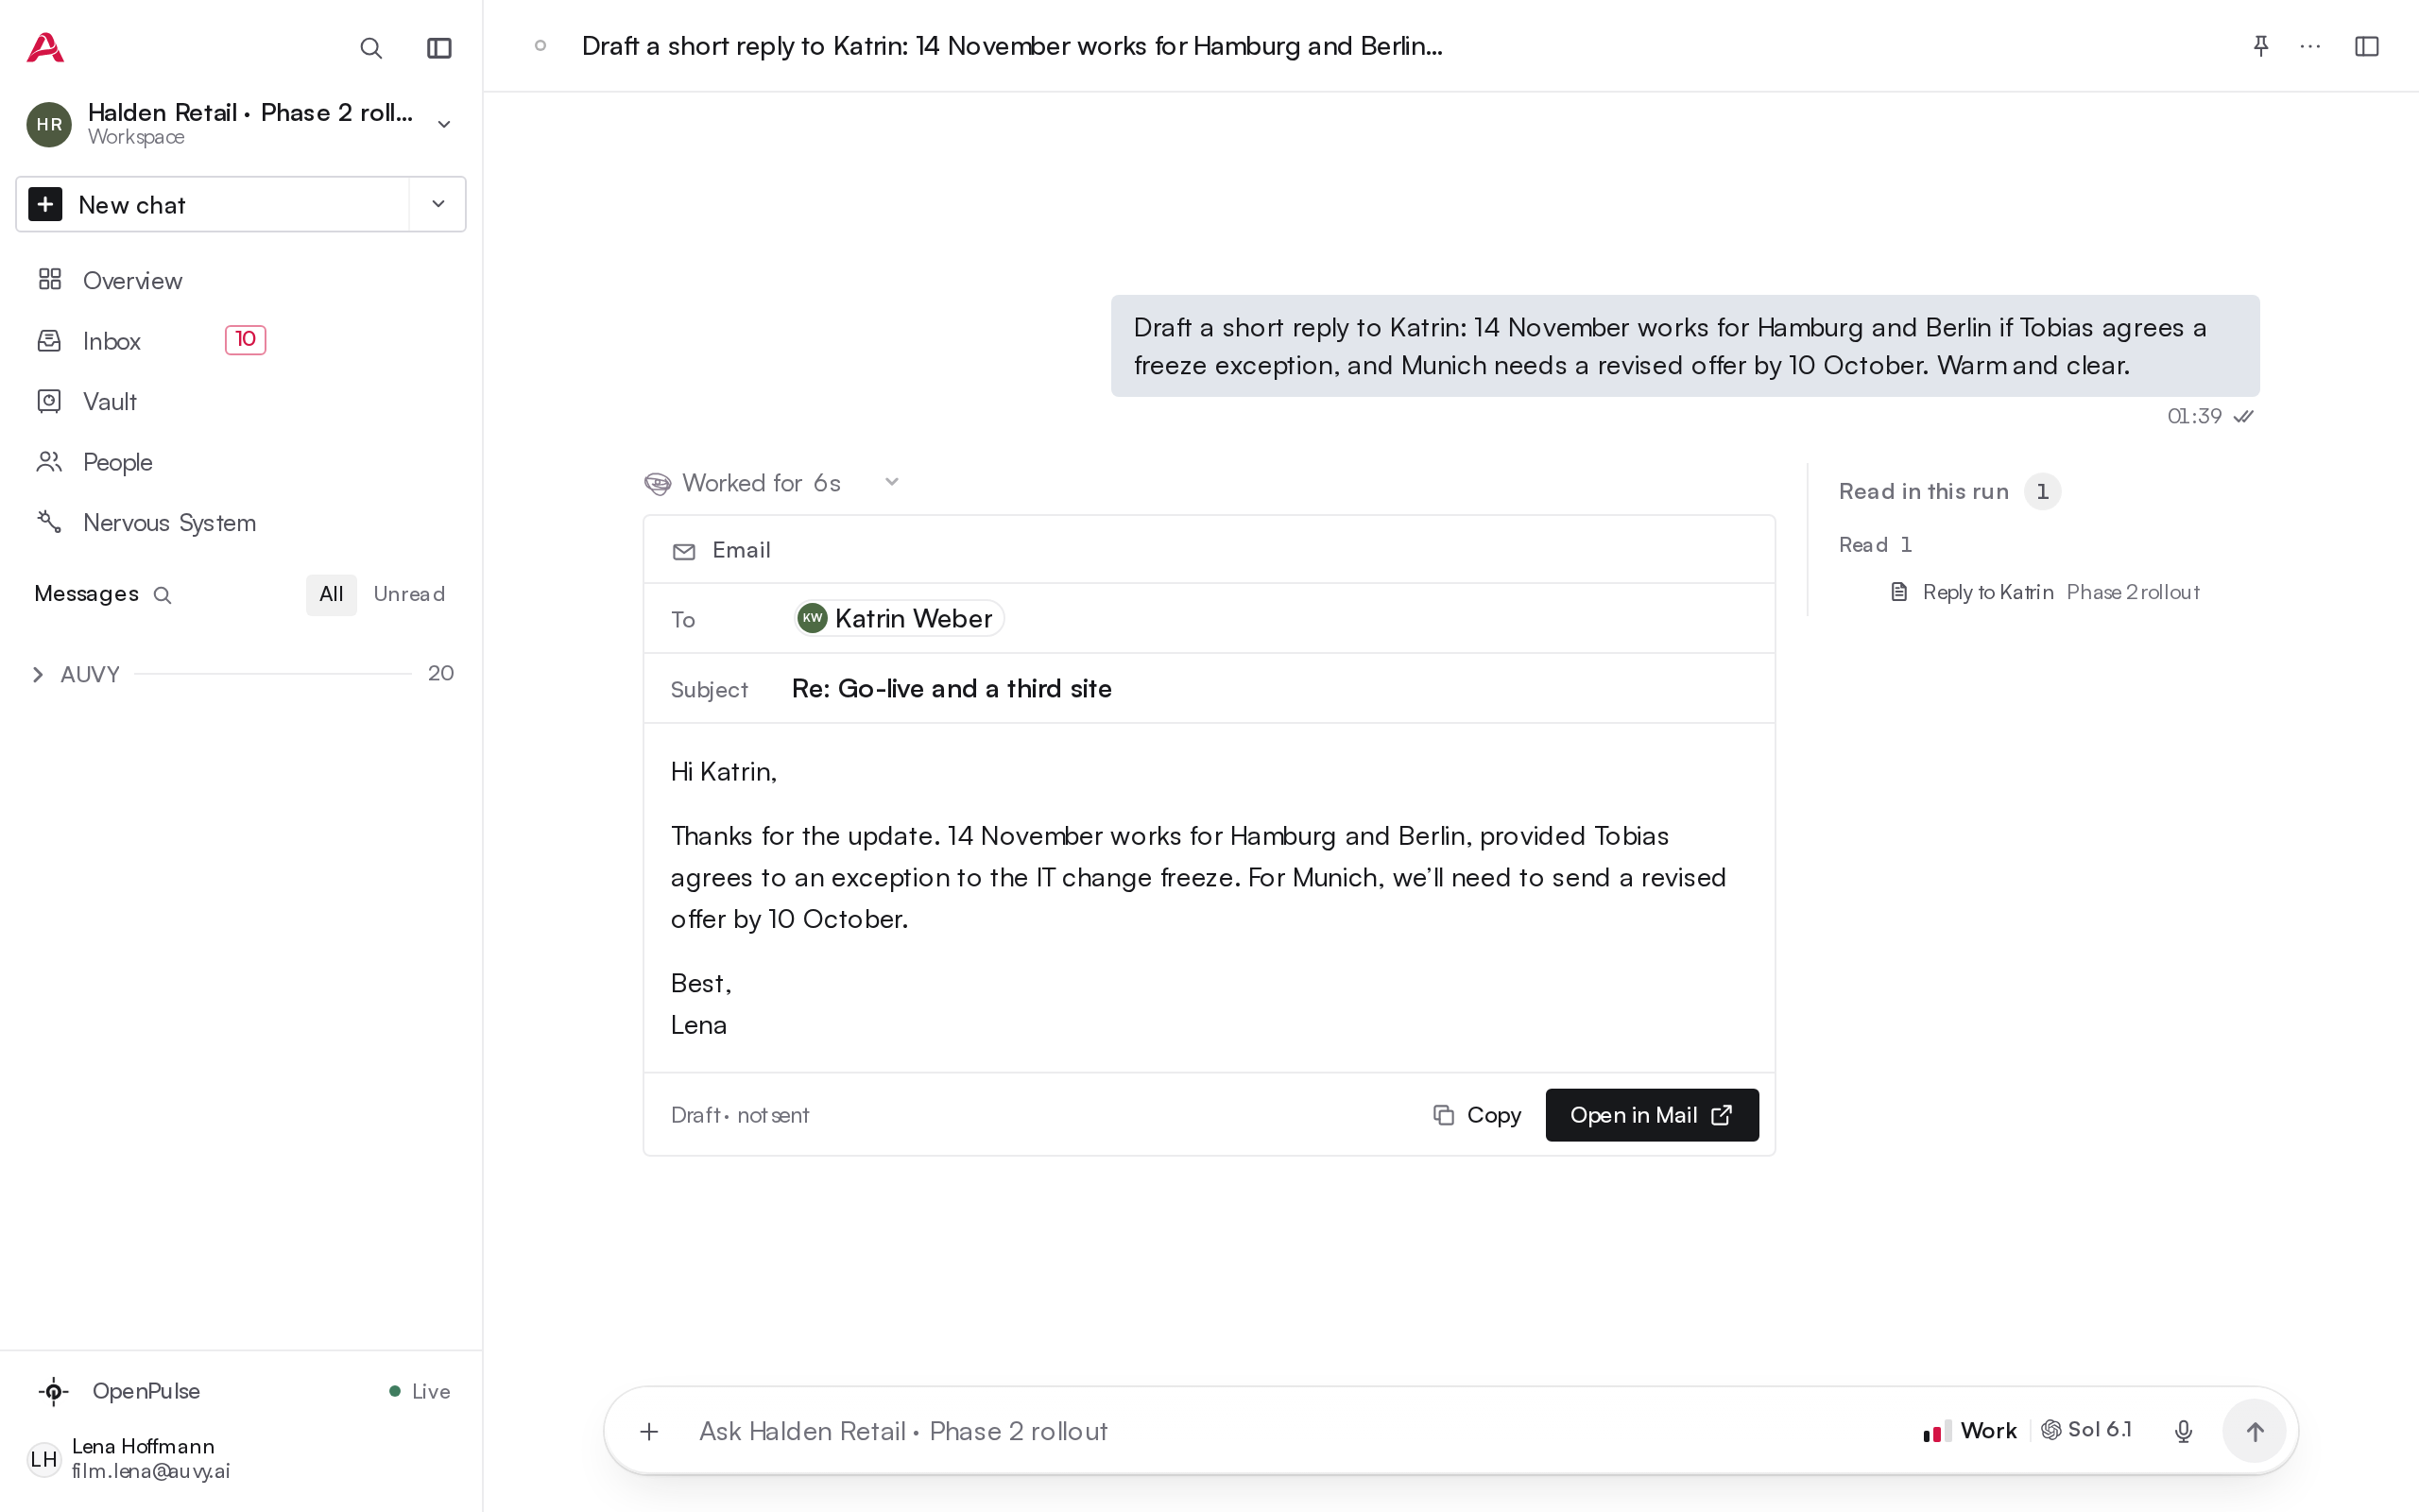Select the All messages filter
The height and width of the screenshot is (1512, 2419).
(x=331, y=594)
